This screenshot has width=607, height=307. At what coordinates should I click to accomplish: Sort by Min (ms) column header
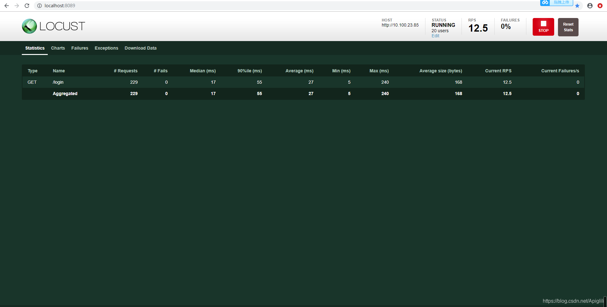tap(341, 71)
